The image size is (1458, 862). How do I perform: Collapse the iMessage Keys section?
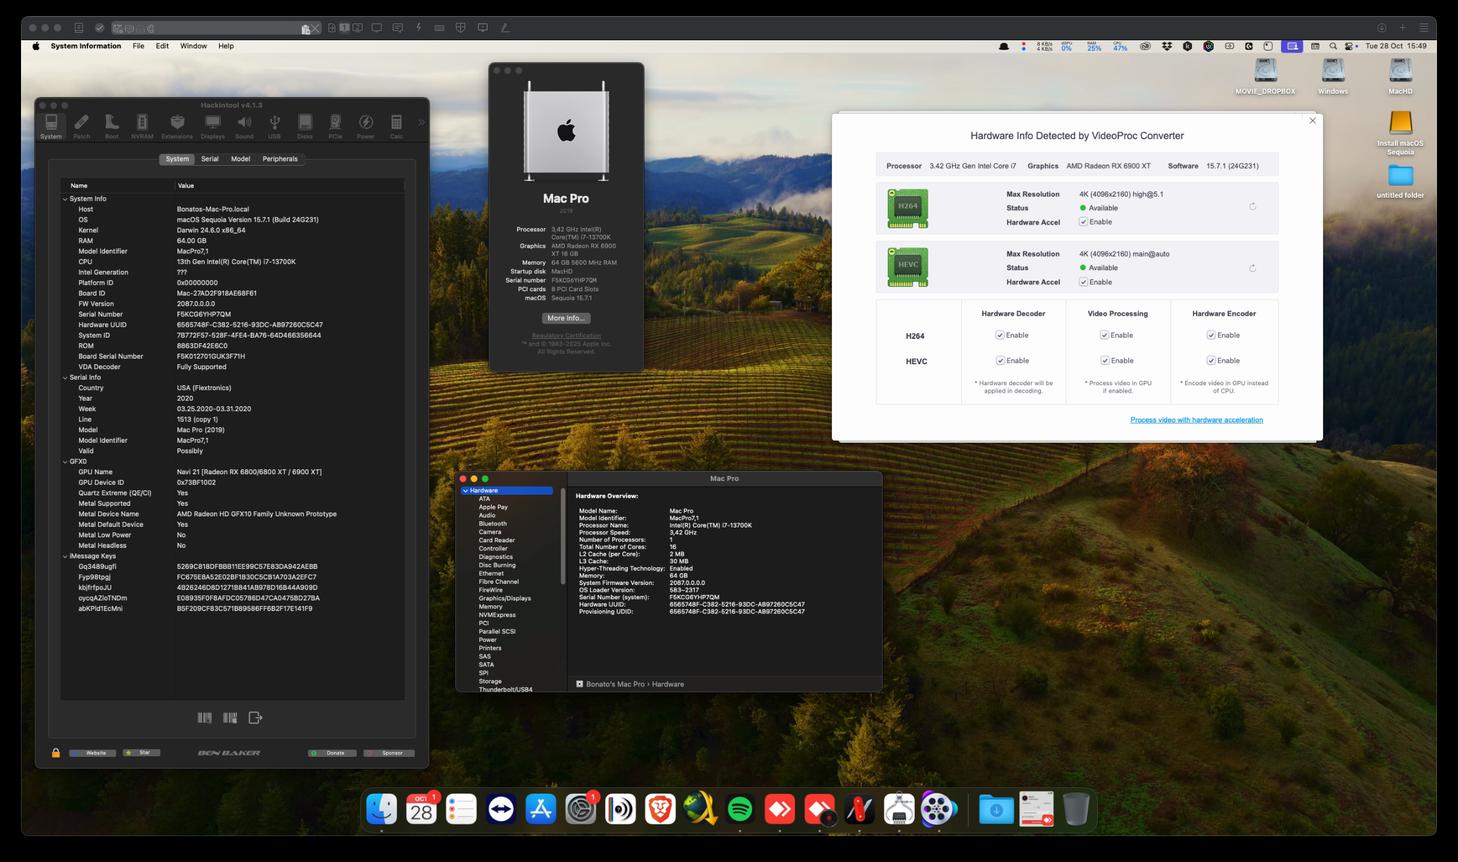[65, 557]
